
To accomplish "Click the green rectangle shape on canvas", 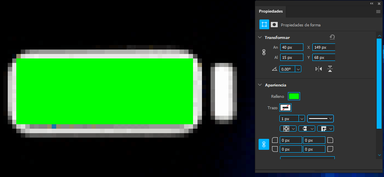I will [x=105, y=91].
